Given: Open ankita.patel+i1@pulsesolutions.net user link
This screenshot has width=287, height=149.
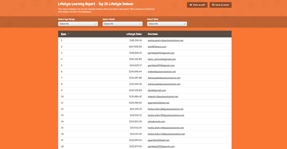Looking at the screenshot, I should (165, 40).
